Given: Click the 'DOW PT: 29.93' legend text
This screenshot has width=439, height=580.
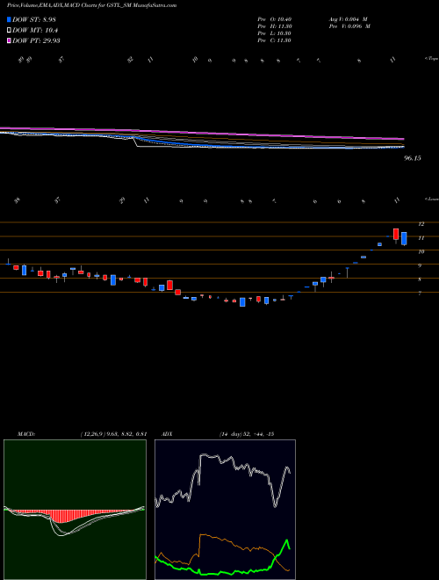Looking at the screenshot, I should click(x=36, y=40).
